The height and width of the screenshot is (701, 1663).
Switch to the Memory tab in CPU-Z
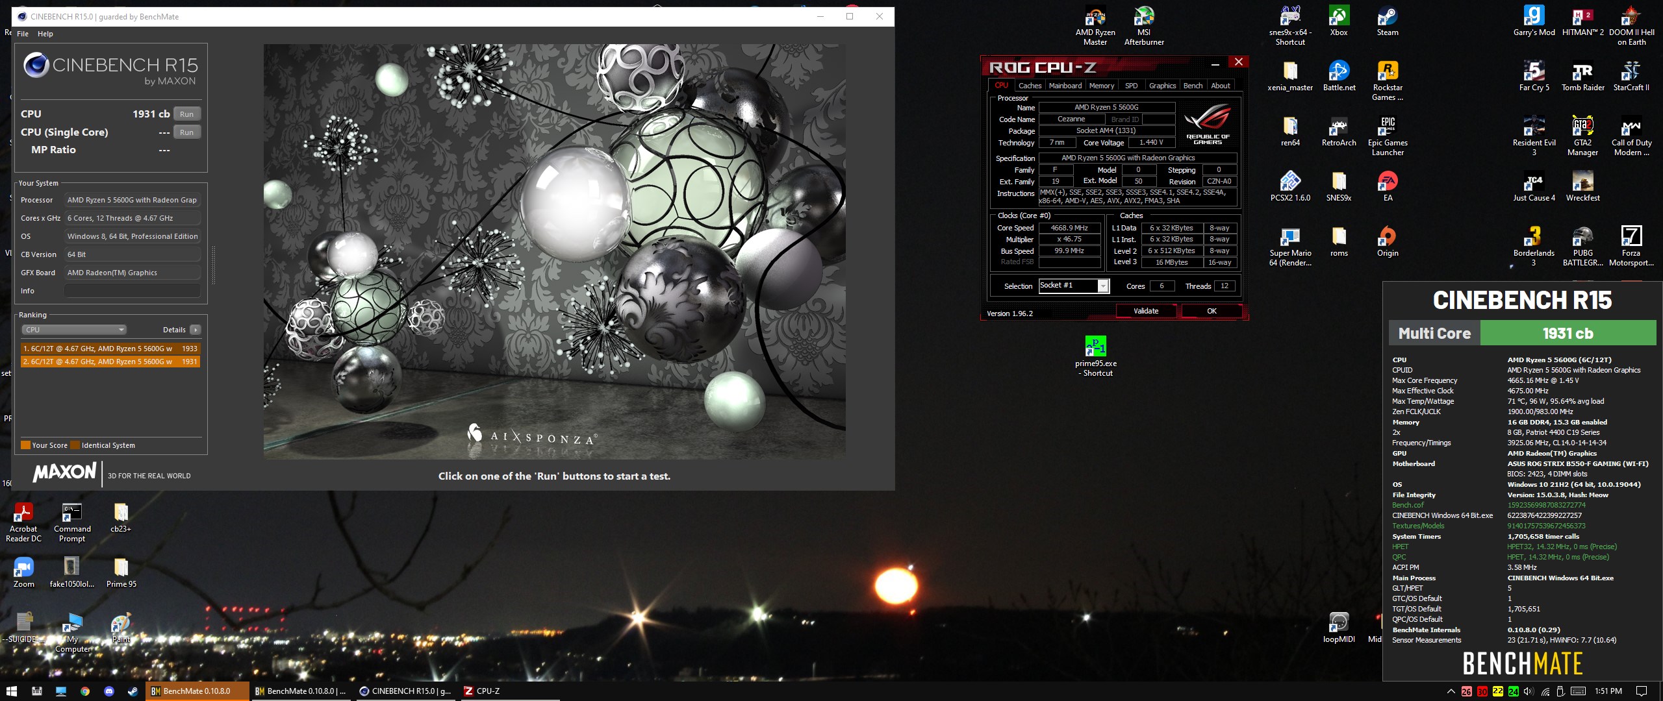pos(1102,86)
